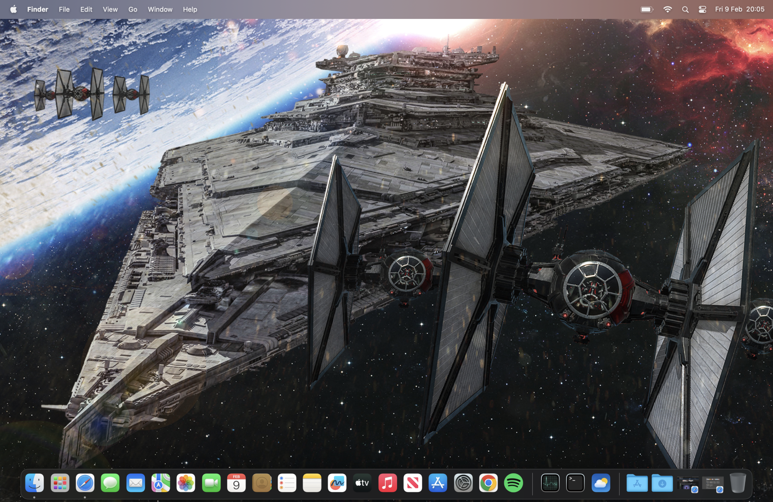Open the Freeform app icon
The height and width of the screenshot is (502, 773).
click(337, 483)
